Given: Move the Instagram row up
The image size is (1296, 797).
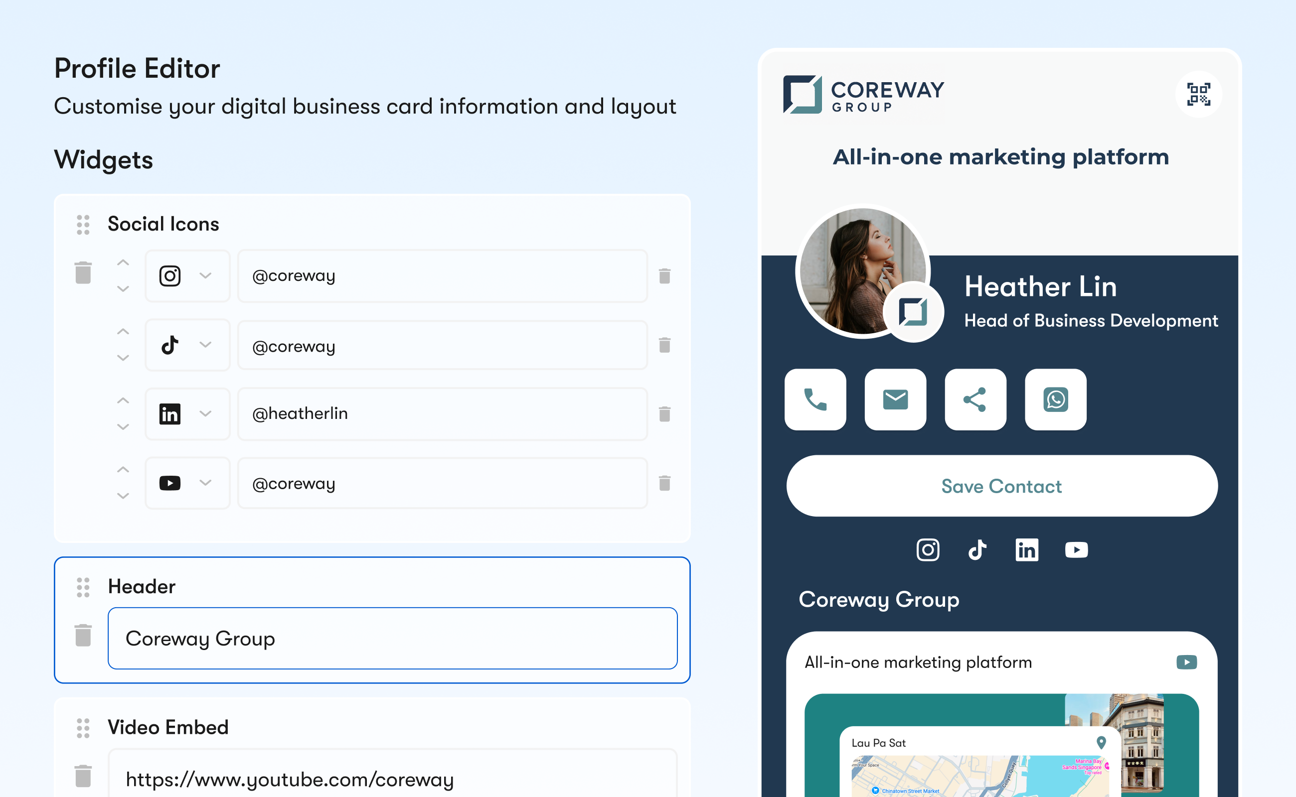Looking at the screenshot, I should coord(123,263).
